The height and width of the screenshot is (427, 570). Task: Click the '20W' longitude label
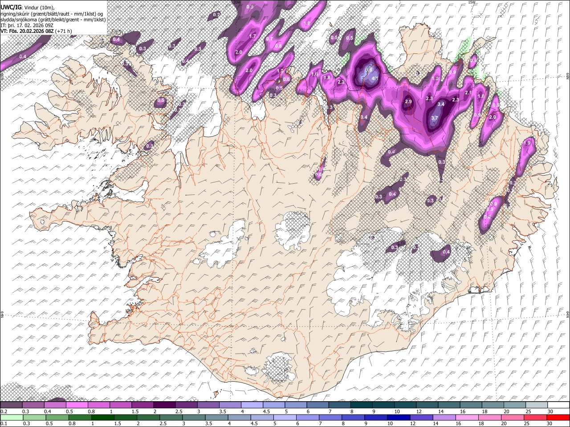tap(237, 2)
